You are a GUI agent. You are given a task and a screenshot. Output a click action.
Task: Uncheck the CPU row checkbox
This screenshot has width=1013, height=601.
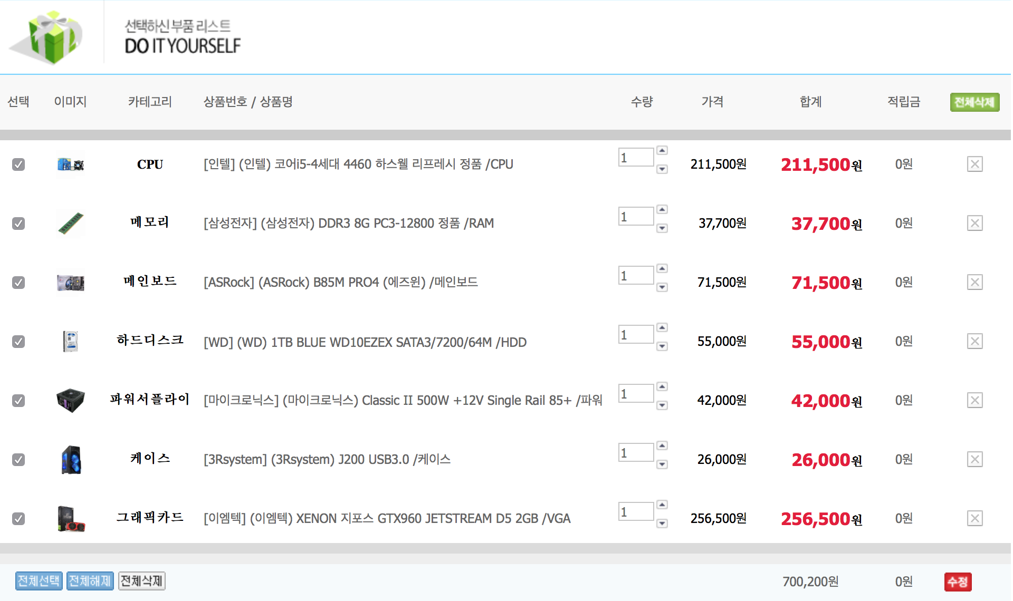click(18, 164)
